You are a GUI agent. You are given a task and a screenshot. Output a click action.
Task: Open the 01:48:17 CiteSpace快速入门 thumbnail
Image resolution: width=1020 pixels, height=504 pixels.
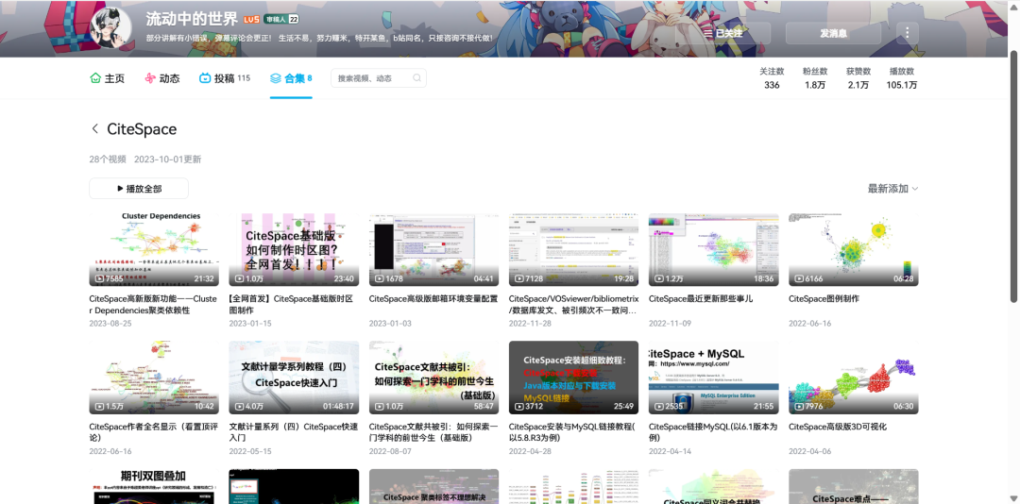point(294,378)
